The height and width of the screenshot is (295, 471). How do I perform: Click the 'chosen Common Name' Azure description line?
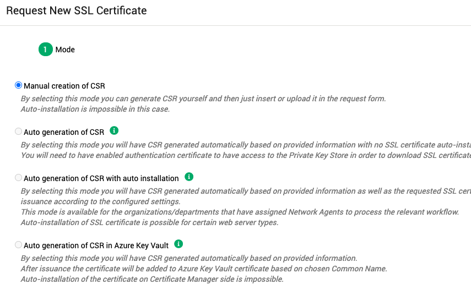coord(204,269)
